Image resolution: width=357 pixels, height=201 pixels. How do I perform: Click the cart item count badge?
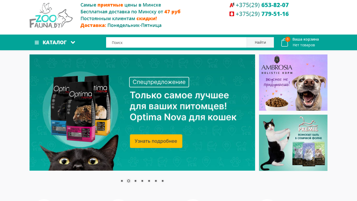click(287, 39)
